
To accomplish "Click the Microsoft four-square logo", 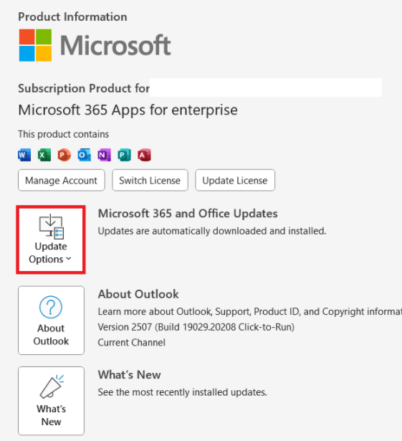I will point(35,45).
